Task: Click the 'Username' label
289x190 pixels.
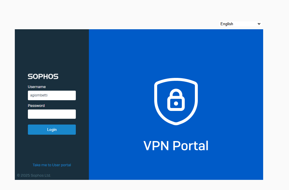Action: (37, 87)
